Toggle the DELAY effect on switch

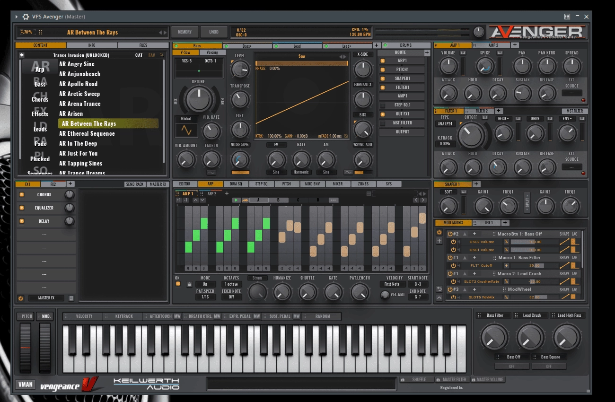pyautogui.click(x=22, y=221)
